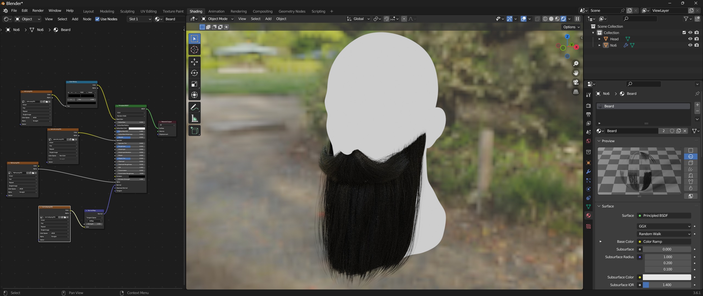Image resolution: width=703 pixels, height=296 pixels.
Task: Remove material slot with minus button
Action: tap(697, 111)
